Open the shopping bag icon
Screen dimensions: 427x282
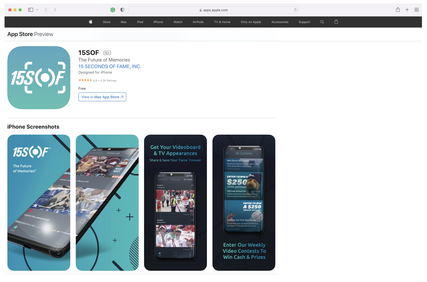tap(336, 22)
